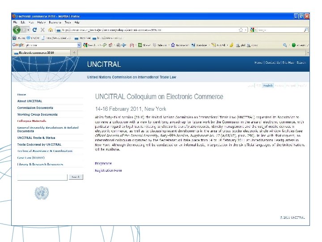322x242 pixels.
Task: Open Texts Endorsed by UNCITRAL link
Action: pos(39,144)
